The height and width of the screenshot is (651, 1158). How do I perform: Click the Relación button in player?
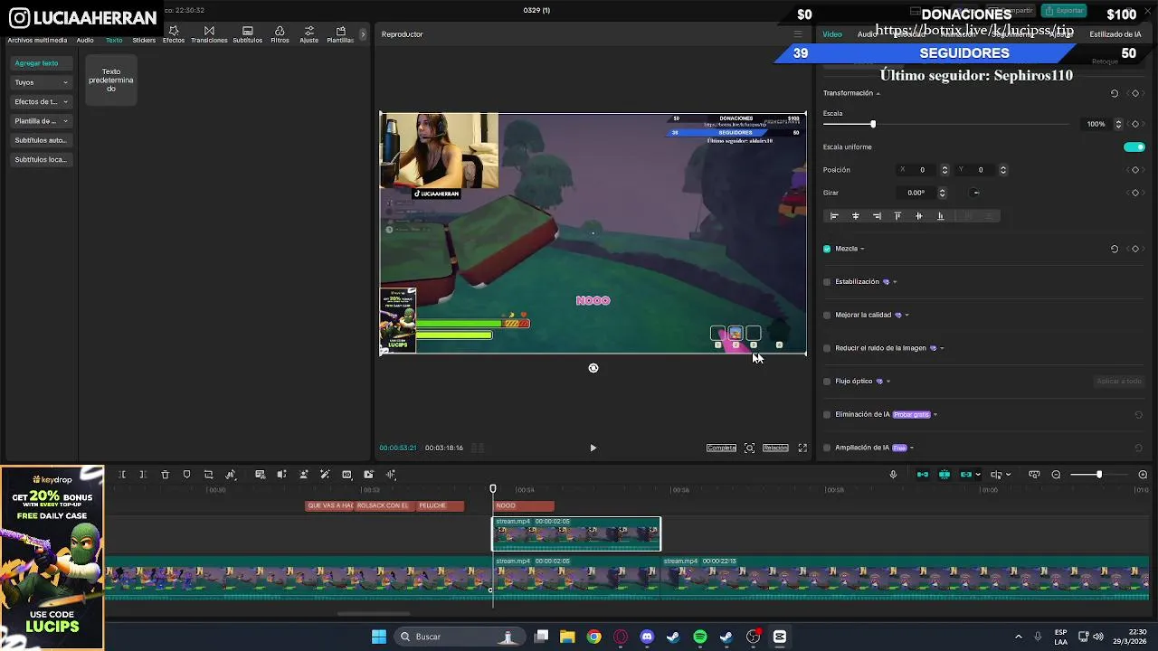[775, 448]
